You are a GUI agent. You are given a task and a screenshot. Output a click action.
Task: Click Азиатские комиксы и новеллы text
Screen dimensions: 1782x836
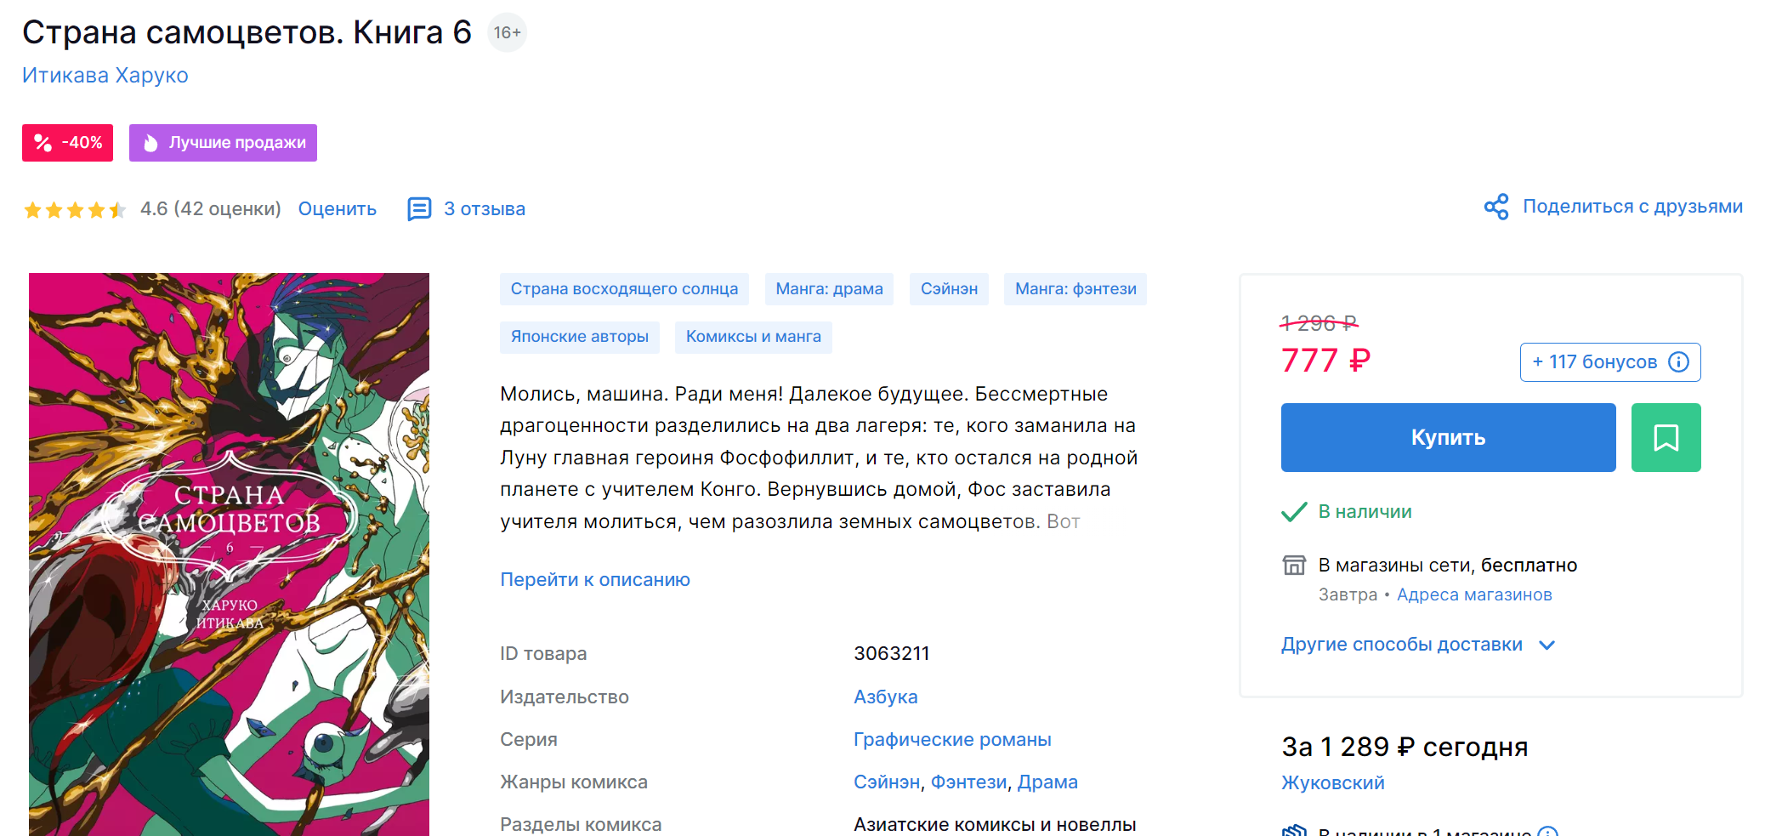(x=995, y=824)
